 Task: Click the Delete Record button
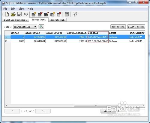136,27
